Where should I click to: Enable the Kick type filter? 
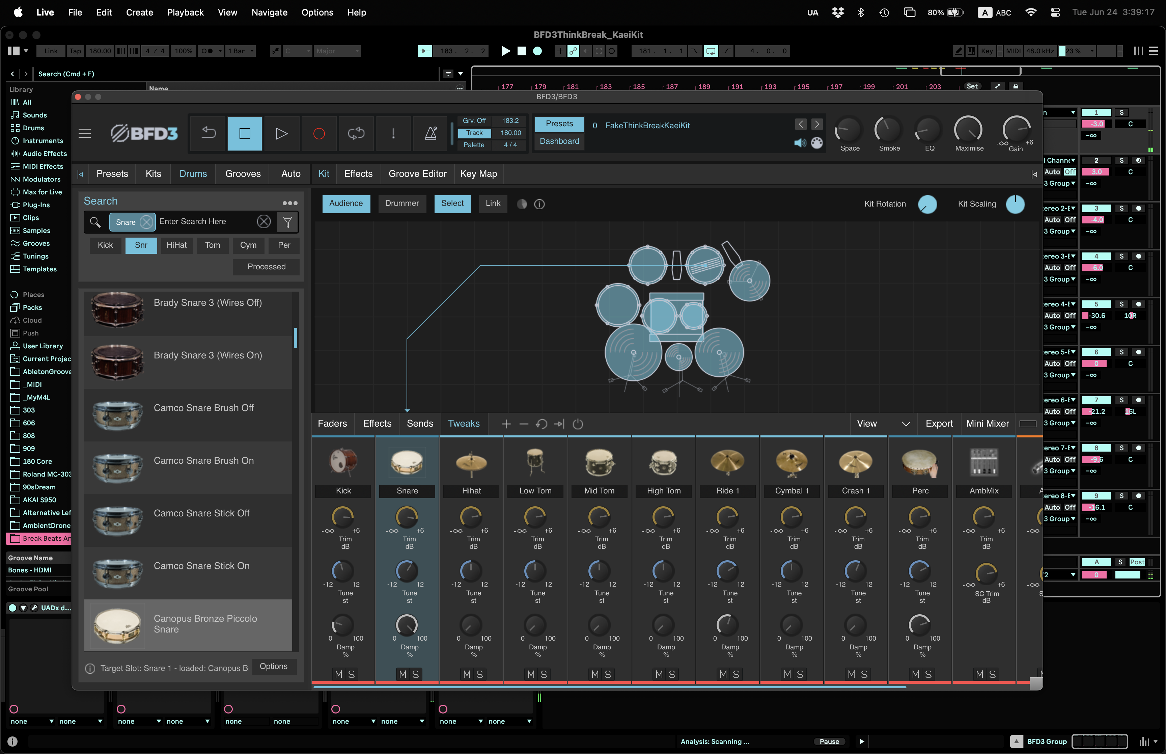tap(105, 245)
